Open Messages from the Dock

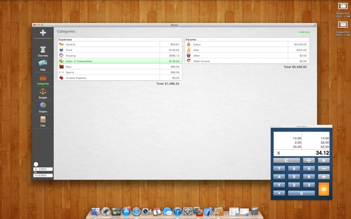(167, 212)
